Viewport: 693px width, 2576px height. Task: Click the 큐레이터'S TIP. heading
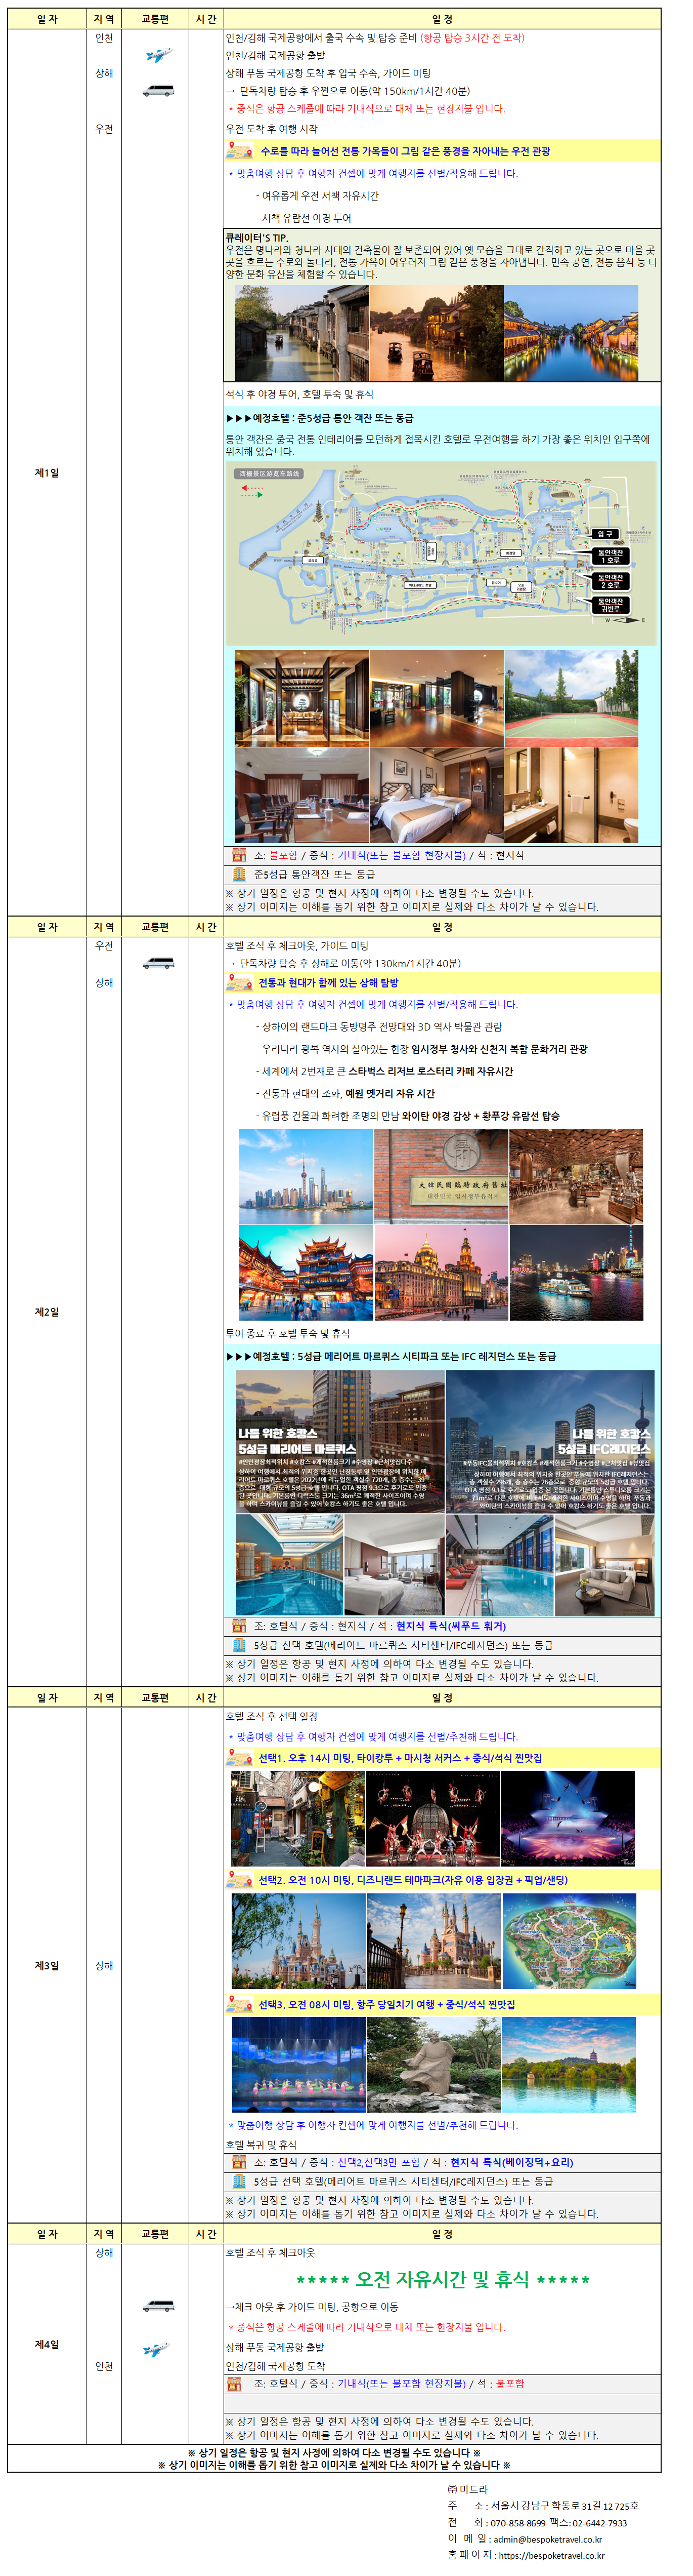click(256, 238)
